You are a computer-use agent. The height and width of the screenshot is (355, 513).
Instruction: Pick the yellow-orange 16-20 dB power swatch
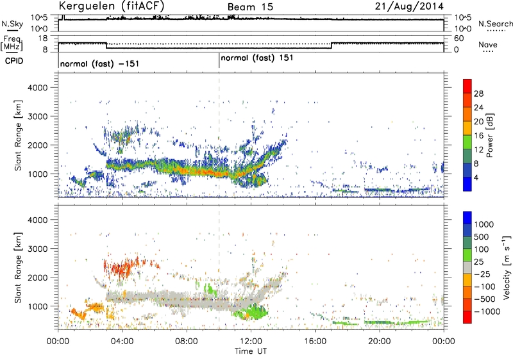467,128
